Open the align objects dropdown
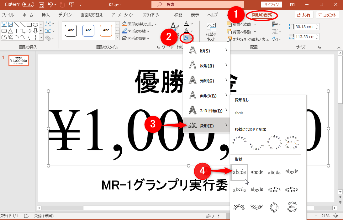The image size is (343, 220). 276,24
